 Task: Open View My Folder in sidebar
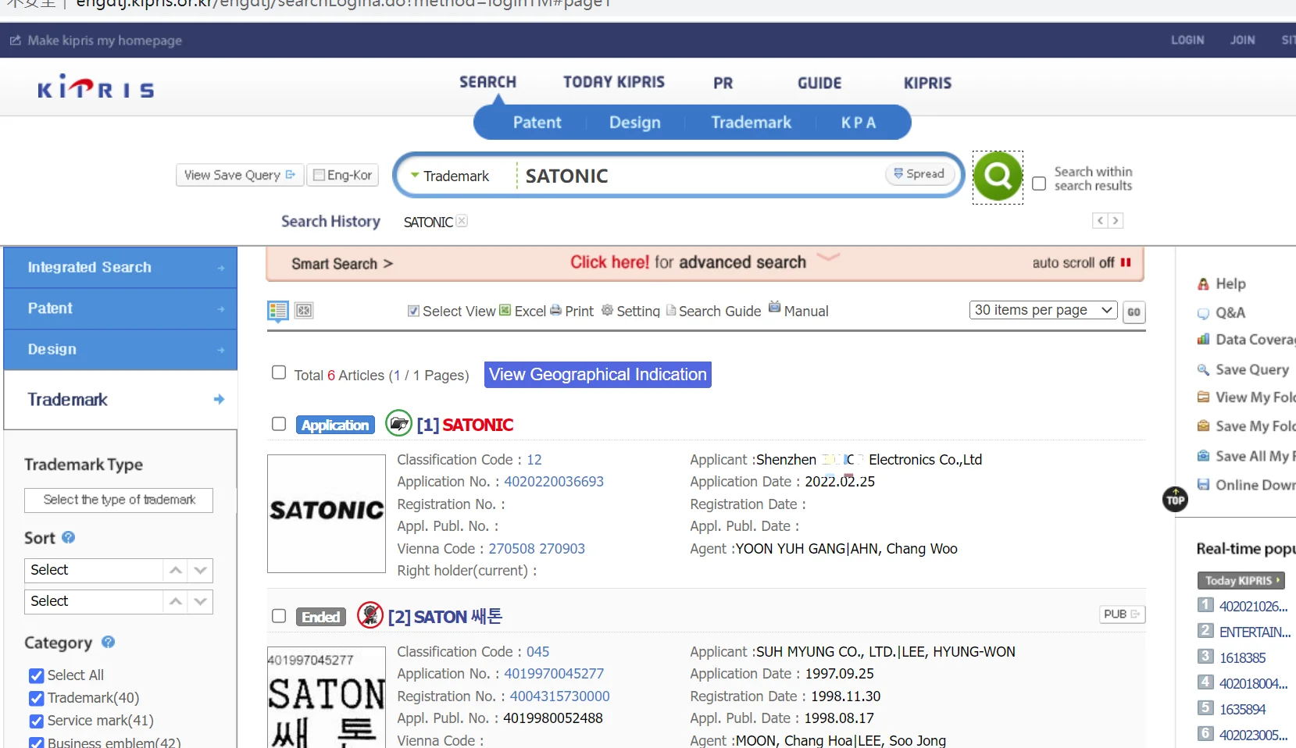[1247, 397]
